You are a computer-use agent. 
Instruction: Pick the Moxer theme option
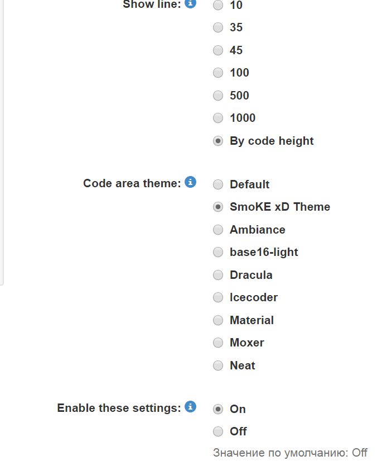217,343
